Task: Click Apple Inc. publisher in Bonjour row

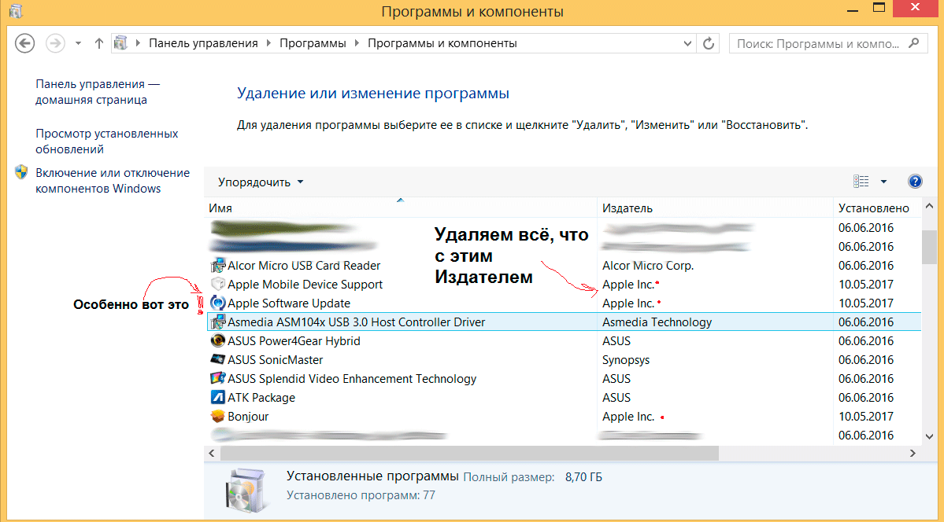Action: click(x=628, y=416)
